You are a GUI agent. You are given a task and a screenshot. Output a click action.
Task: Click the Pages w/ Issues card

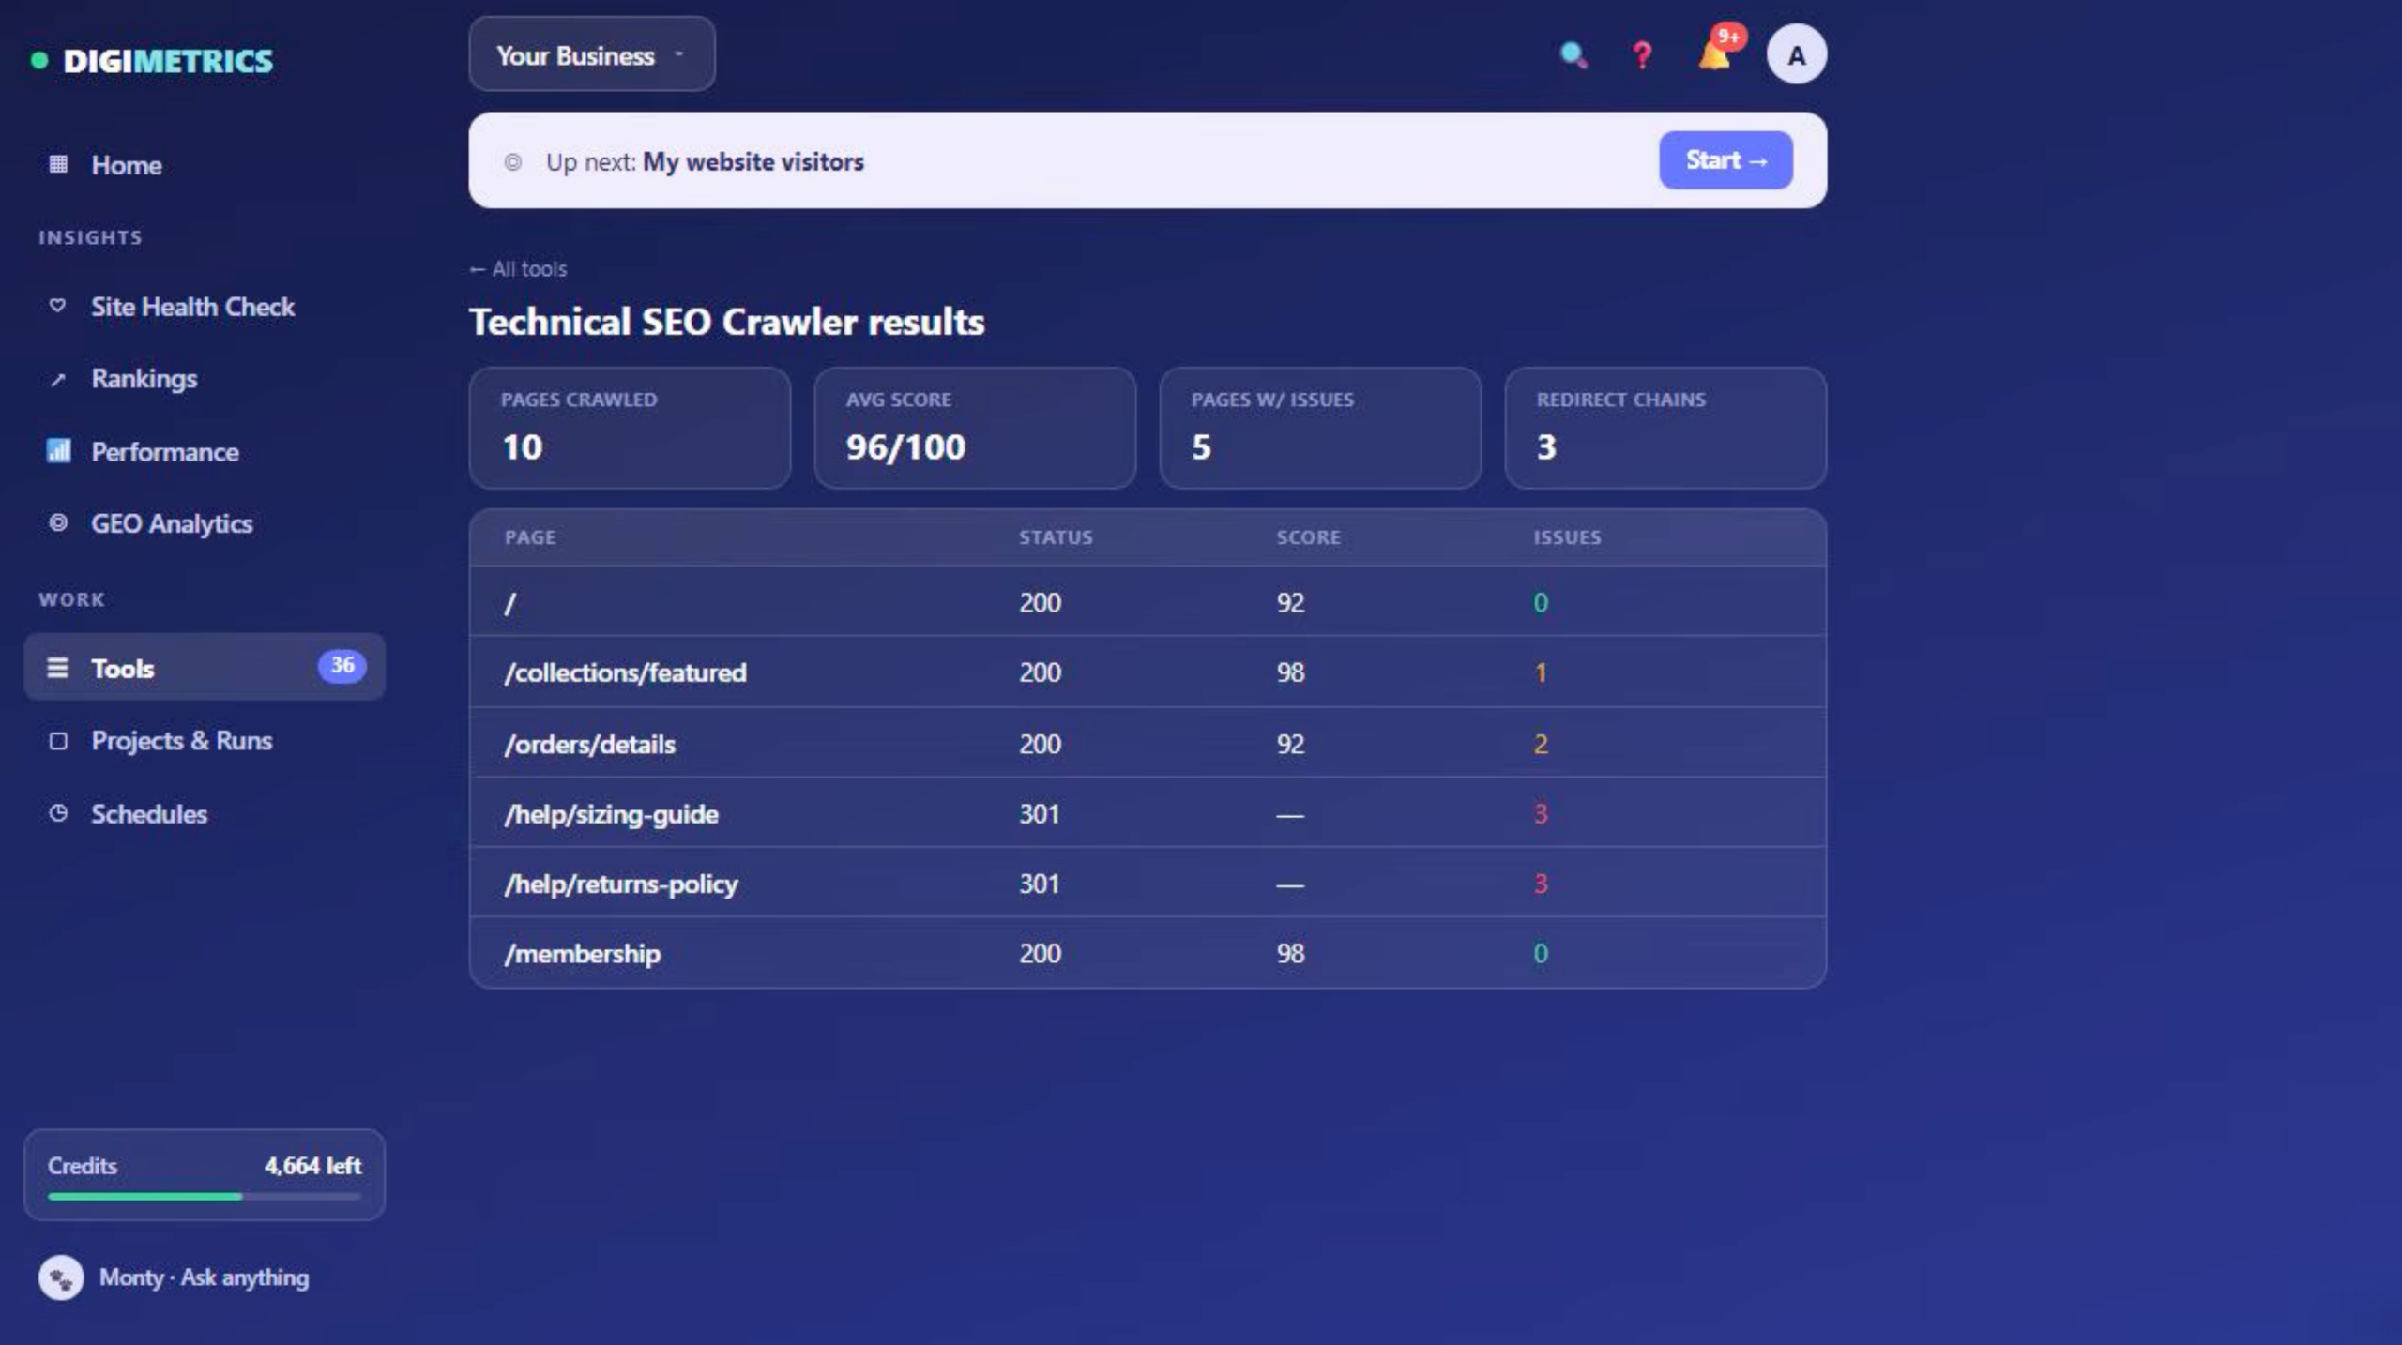[x=1320, y=428]
